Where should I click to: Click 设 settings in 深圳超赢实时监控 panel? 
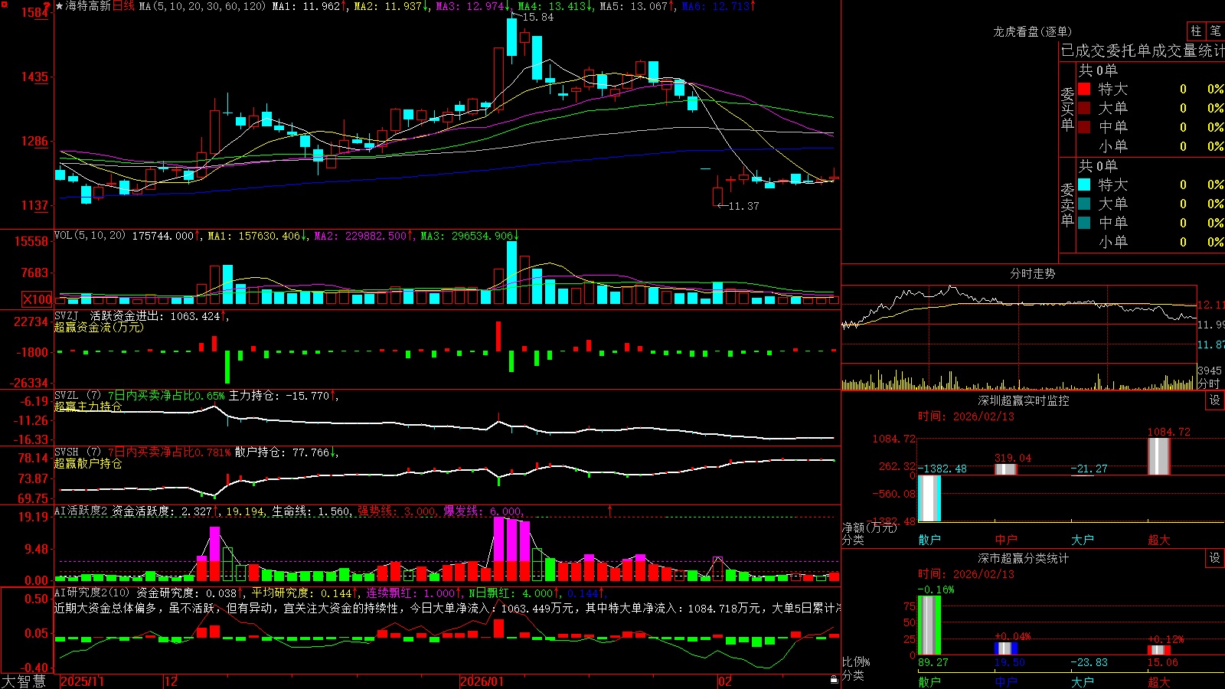click(1215, 400)
